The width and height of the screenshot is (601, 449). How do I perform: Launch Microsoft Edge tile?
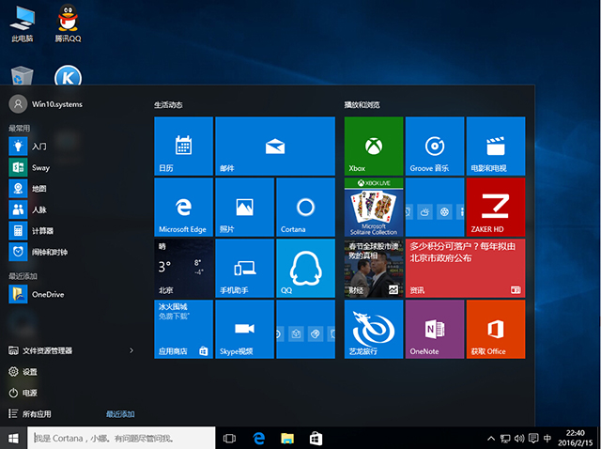[x=183, y=207]
